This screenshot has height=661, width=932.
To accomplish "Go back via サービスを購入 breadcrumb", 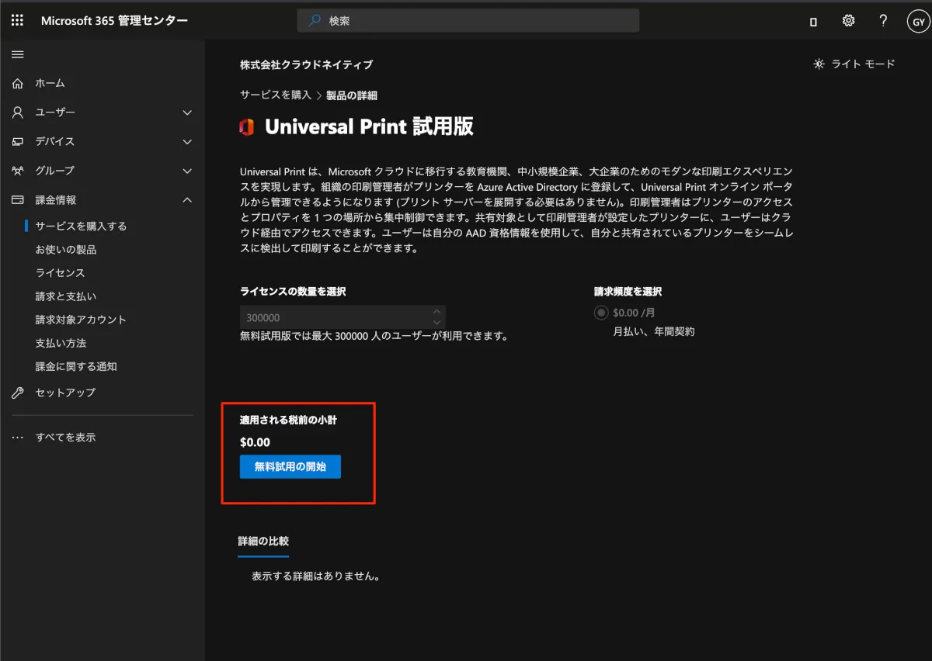I will pyautogui.click(x=276, y=95).
